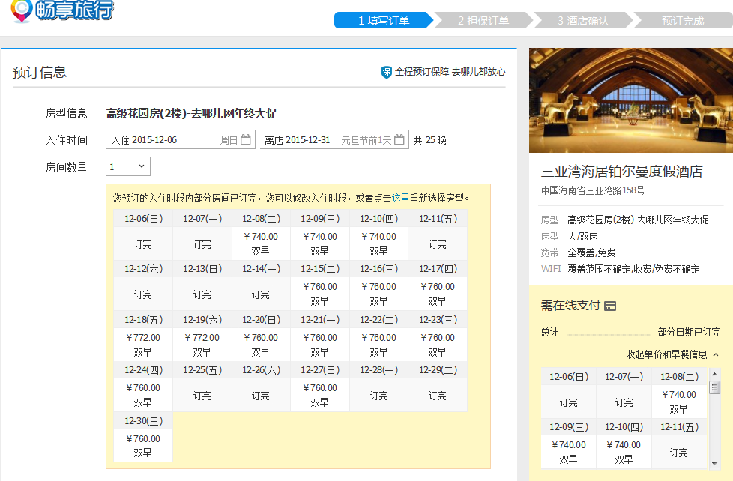Image resolution: width=733 pixels, height=481 pixels.
Task: Select the 1 填写订单 step tab
Action: coord(384,20)
